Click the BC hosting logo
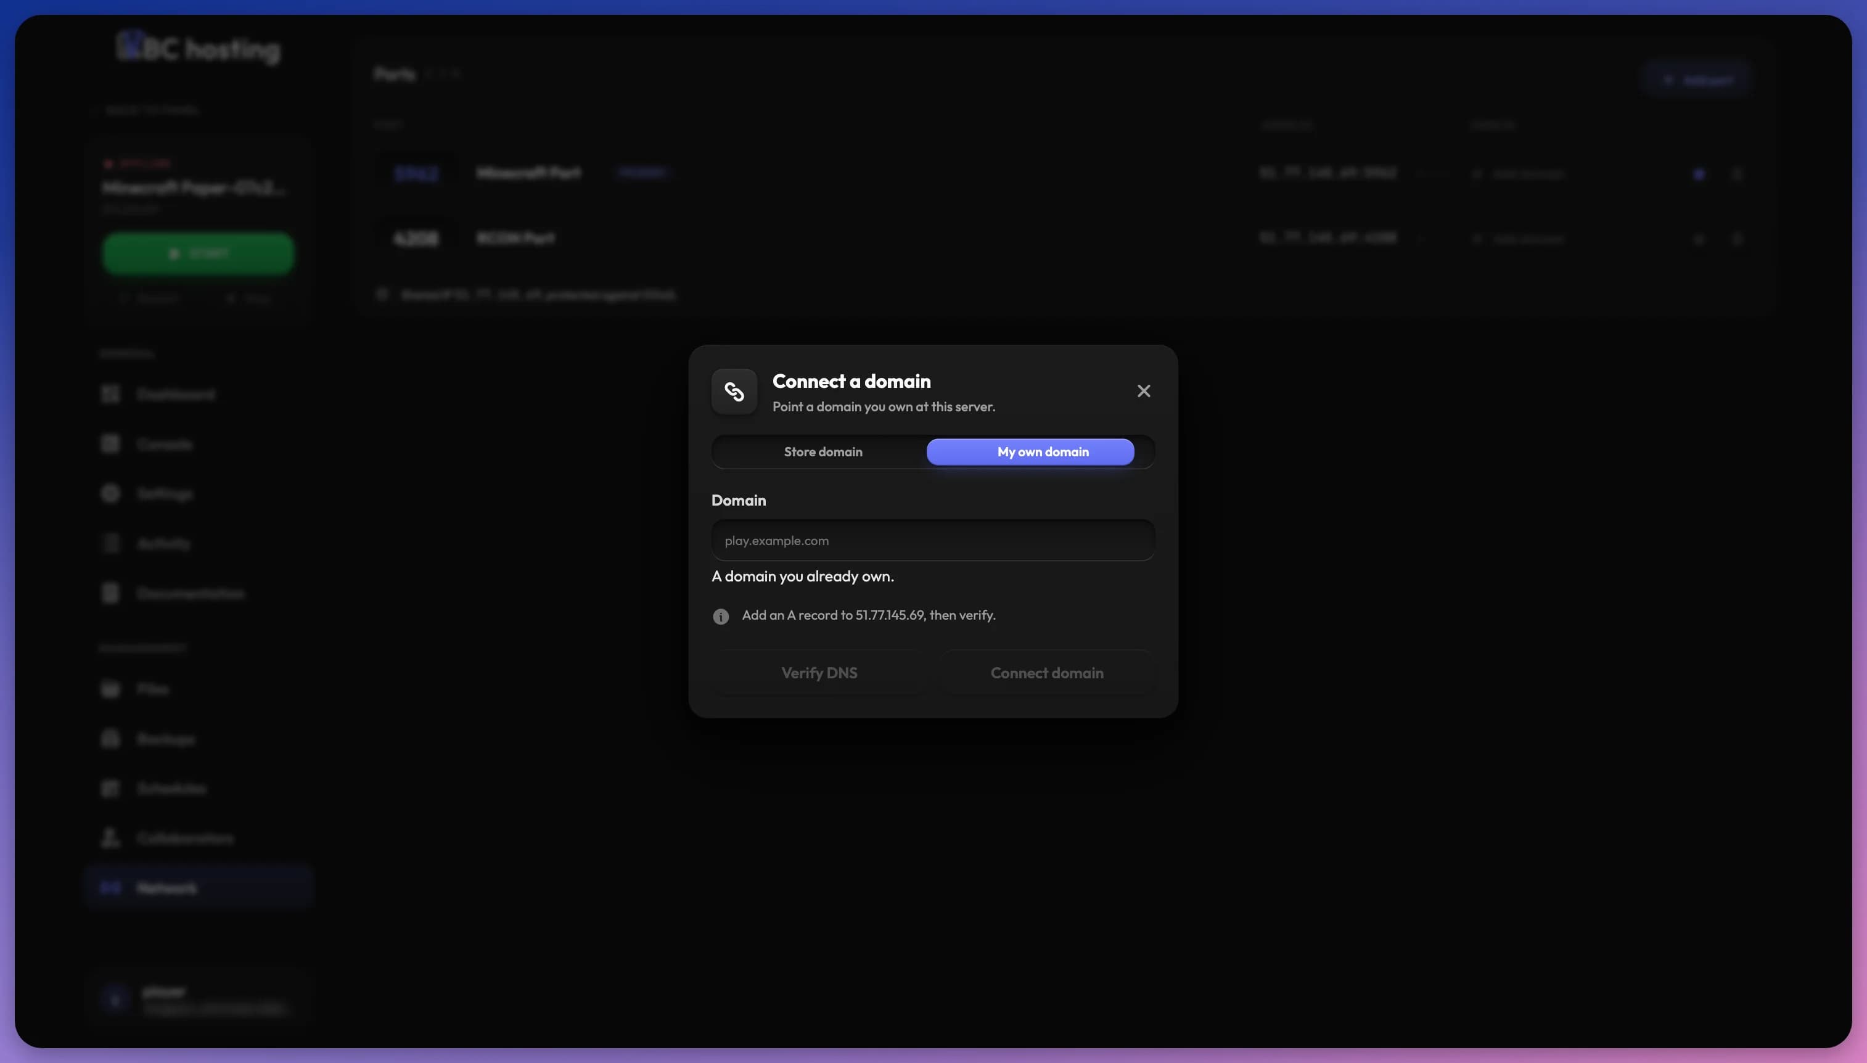 click(199, 47)
